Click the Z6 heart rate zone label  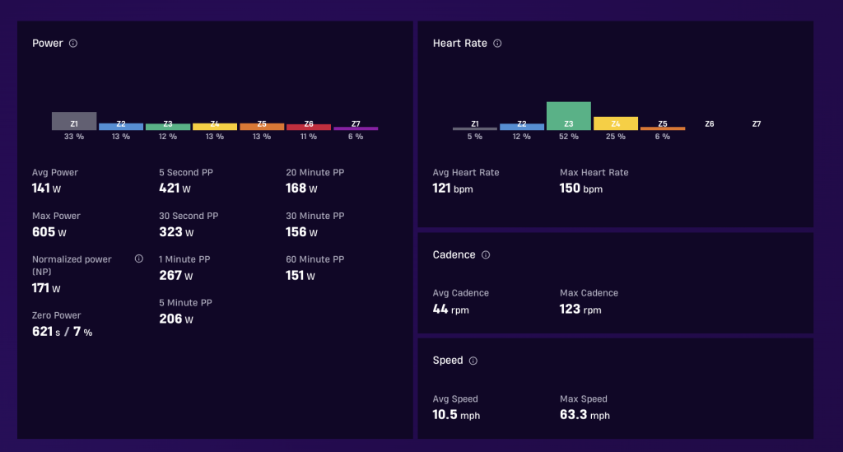click(710, 124)
